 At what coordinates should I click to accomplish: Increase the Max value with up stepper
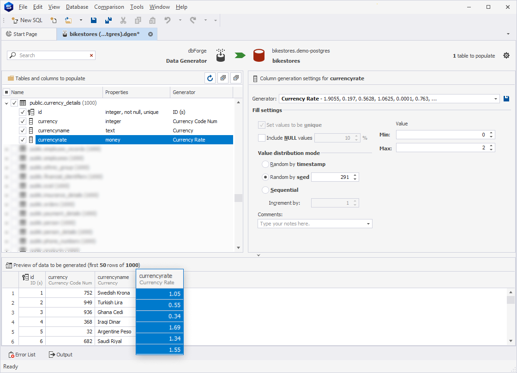[491, 146]
